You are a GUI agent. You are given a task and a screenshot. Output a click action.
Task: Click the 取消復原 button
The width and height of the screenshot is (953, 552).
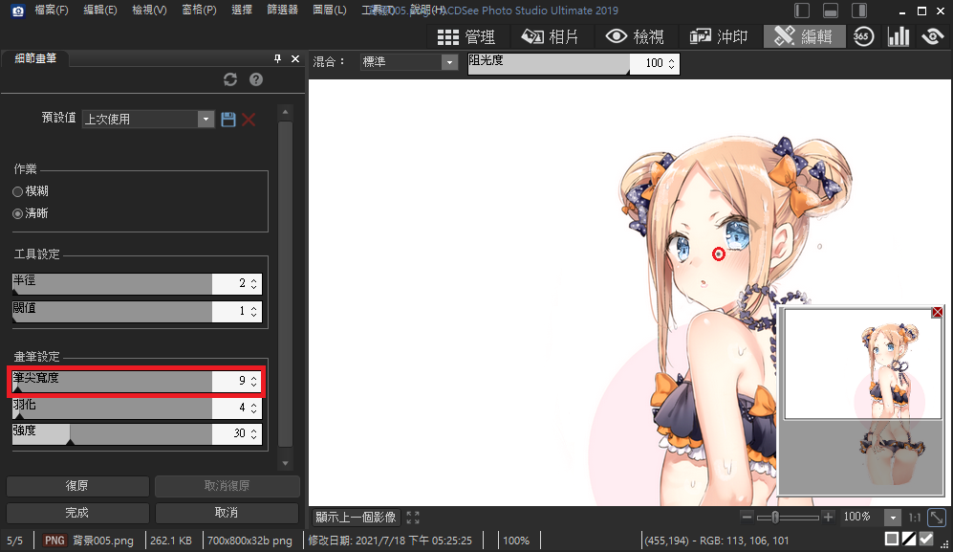tap(227, 486)
